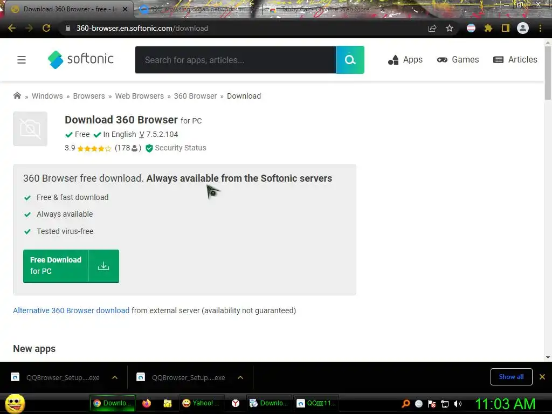Click Show all downloads
This screenshot has height=414, width=552.
pyautogui.click(x=511, y=377)
